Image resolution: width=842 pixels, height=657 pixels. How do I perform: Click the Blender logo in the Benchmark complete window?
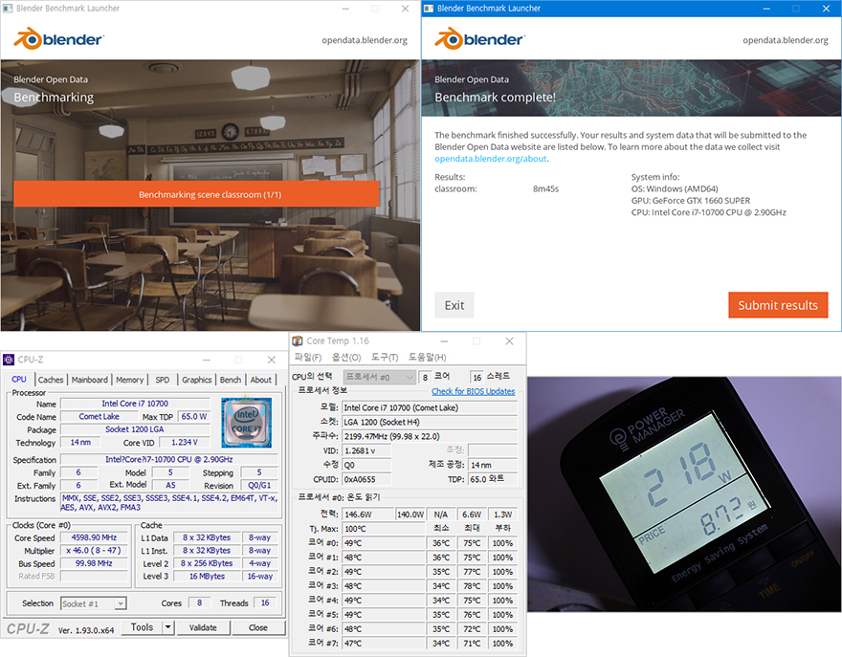[x=479, y=38]
